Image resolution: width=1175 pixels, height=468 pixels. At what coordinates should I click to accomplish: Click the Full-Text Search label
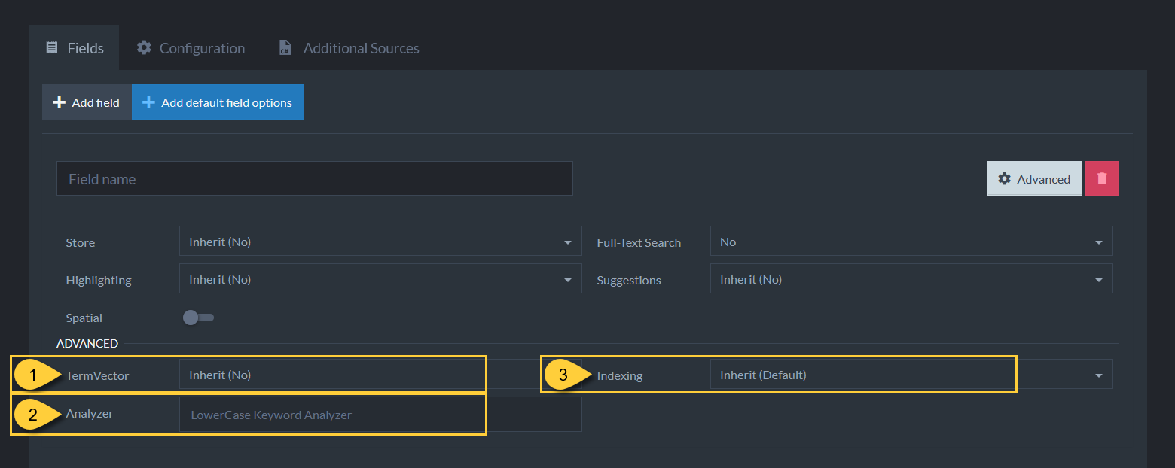click(639, 242)
